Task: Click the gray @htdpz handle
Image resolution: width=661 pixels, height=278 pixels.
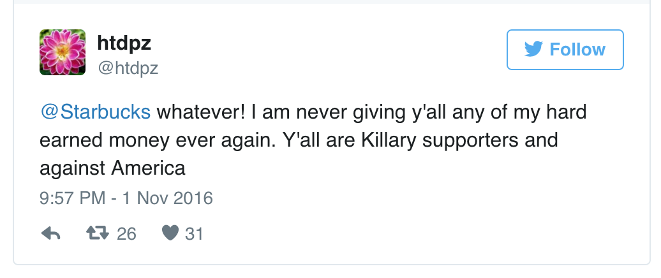Action: coord(128,68)
